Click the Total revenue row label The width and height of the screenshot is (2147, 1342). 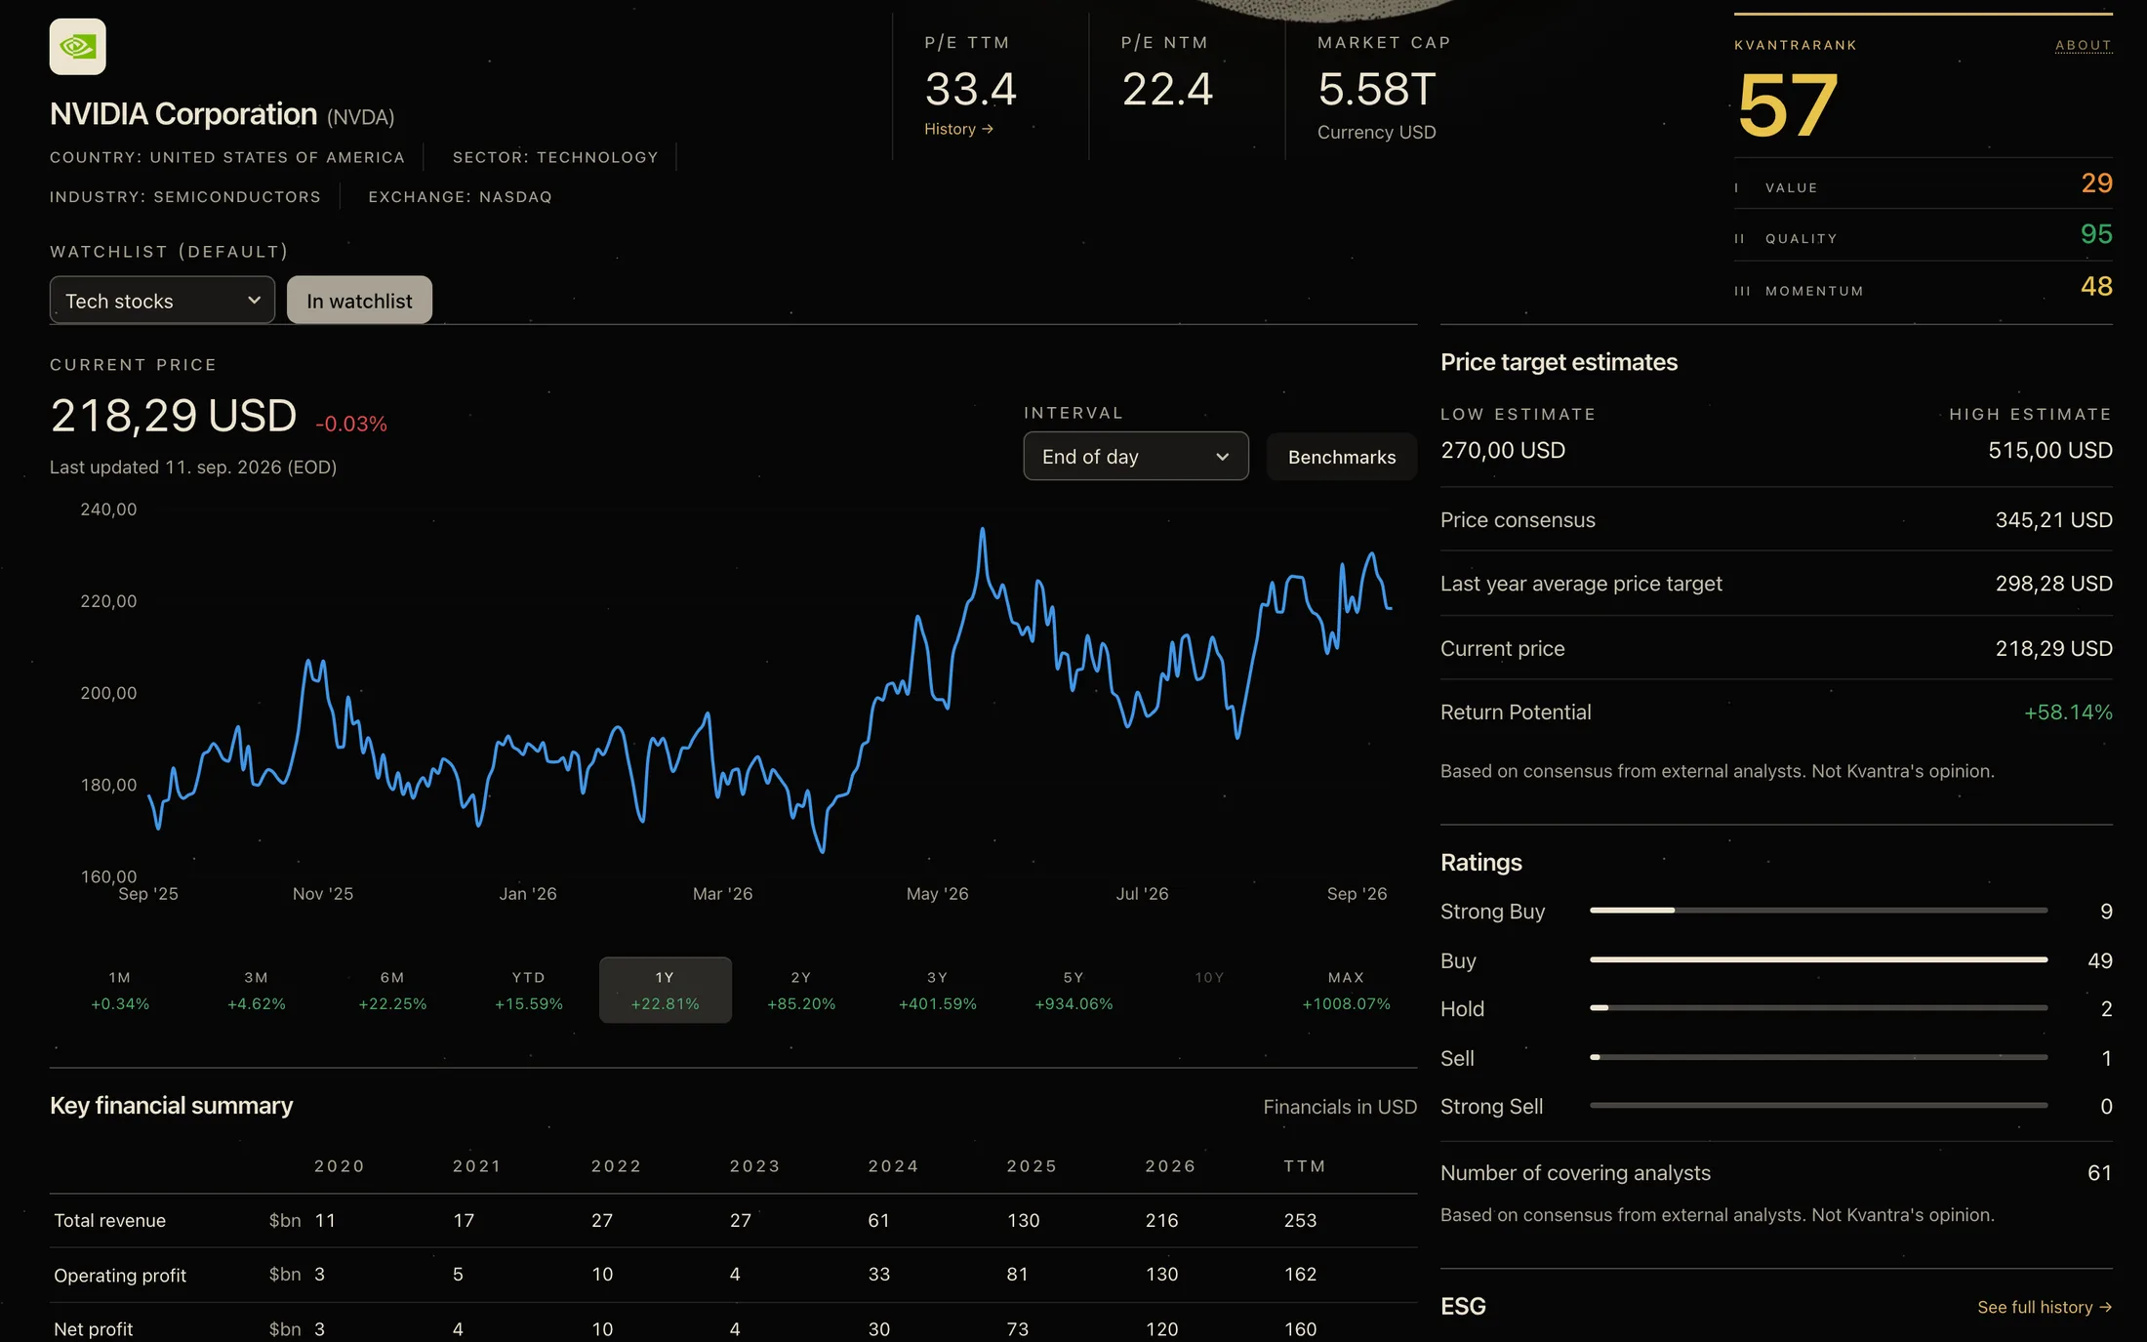click(110, 1221)
